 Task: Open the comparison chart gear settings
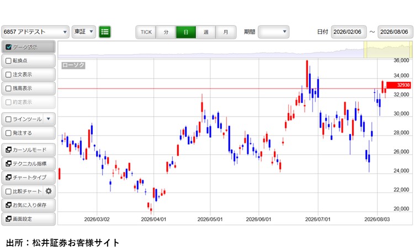(49, 191)
